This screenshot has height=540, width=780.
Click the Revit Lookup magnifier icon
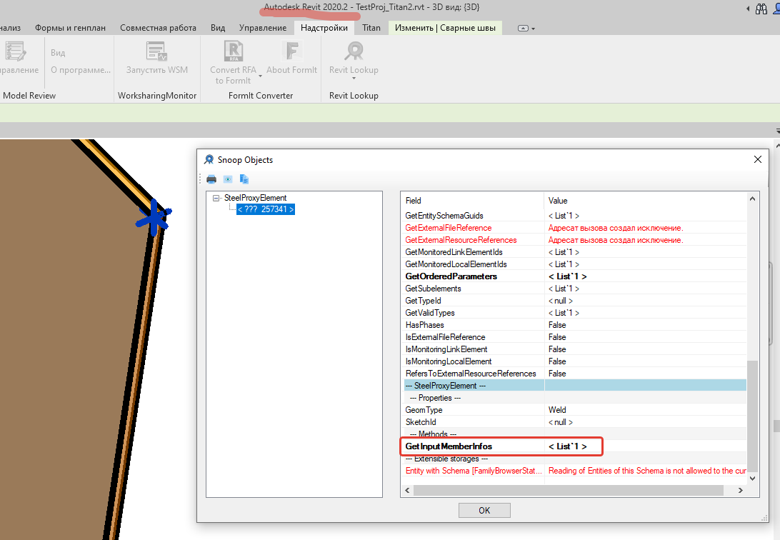pyautogui.click(x=354, y=51)
